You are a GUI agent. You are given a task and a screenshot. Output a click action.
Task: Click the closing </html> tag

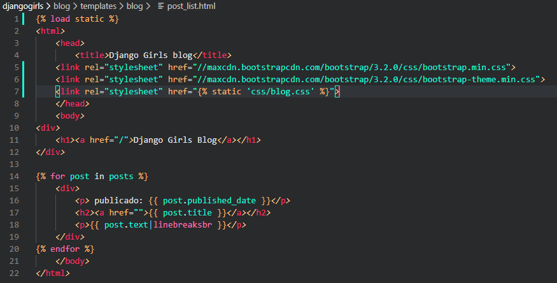pyautogui.click(x=53, y=273)
